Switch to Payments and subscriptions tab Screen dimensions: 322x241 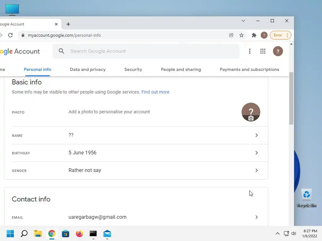click(249, 69)
